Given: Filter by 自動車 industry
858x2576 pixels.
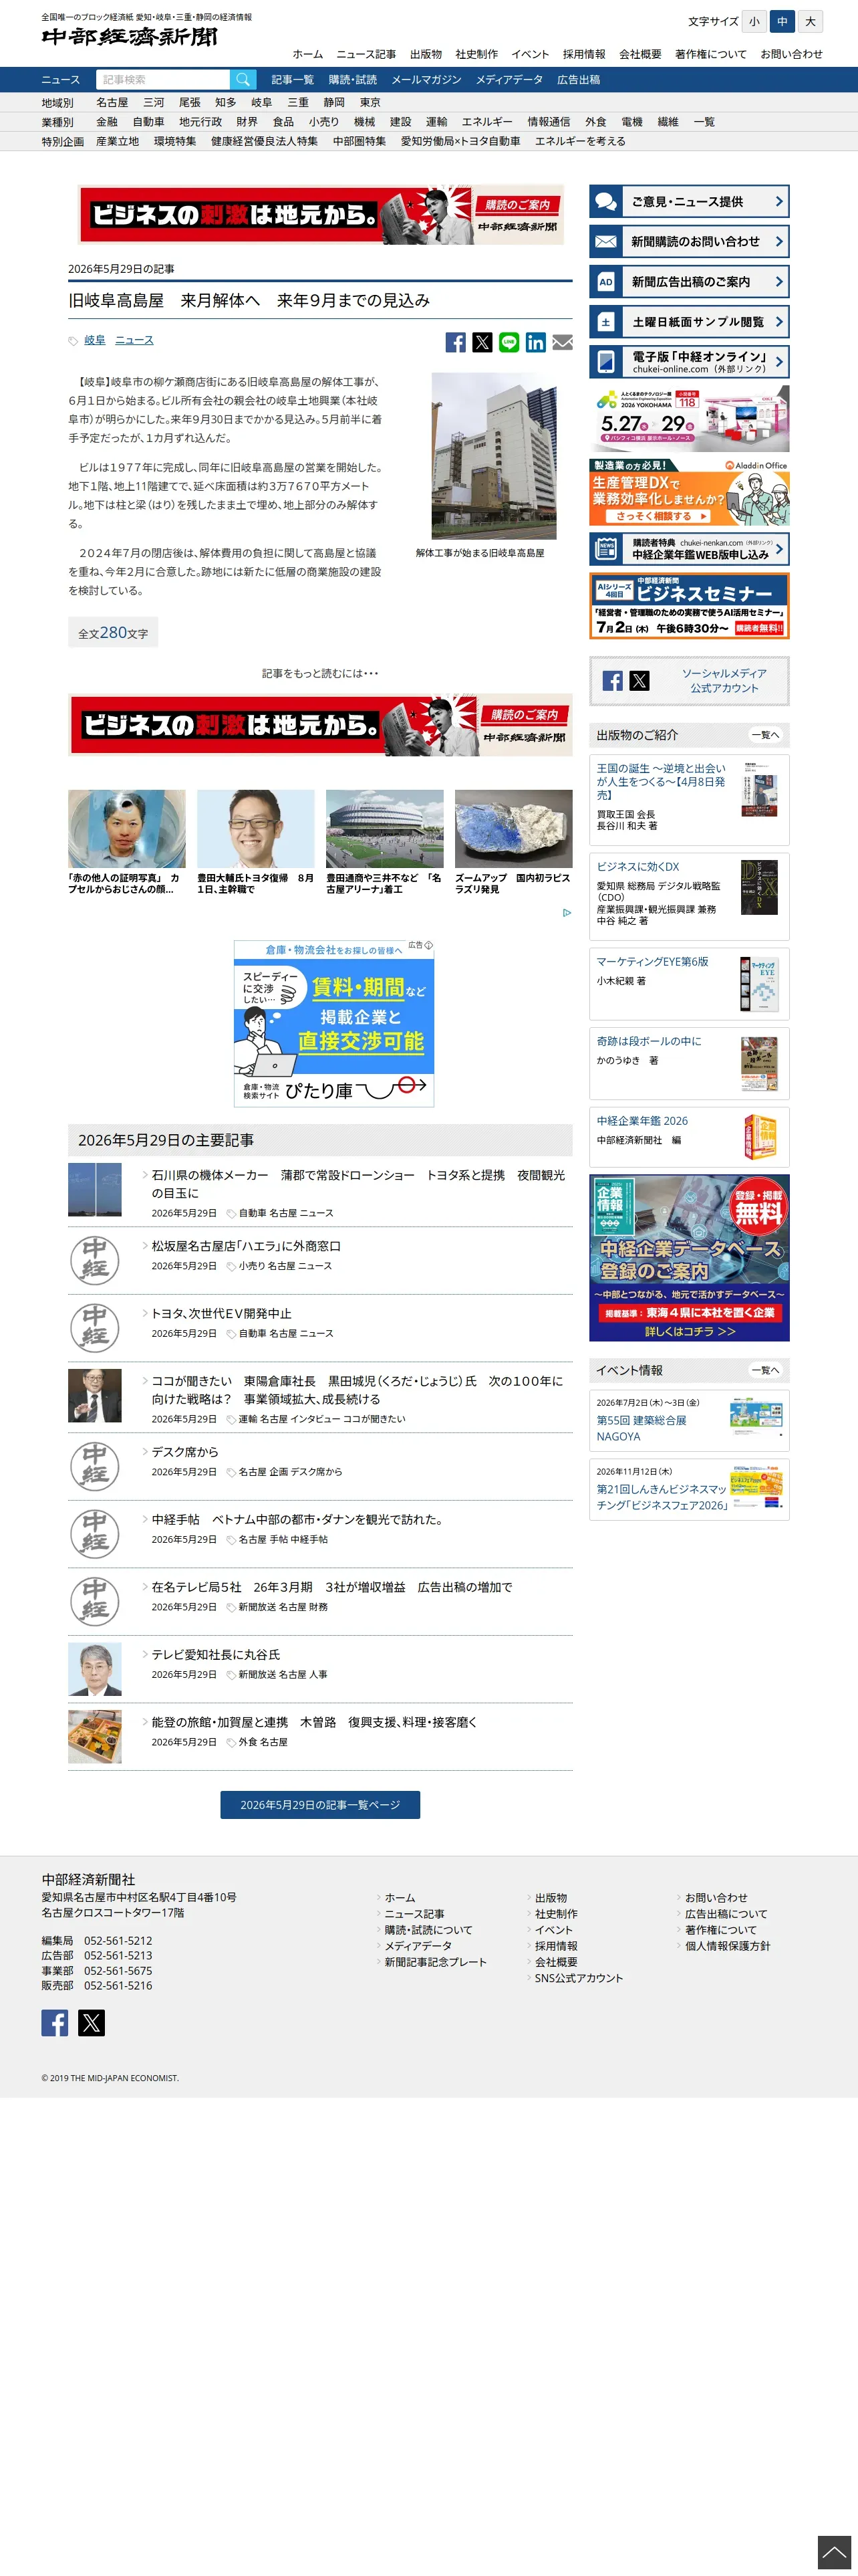Looking at the screenshot, I should pyautogui.click(x=149, y=122).
